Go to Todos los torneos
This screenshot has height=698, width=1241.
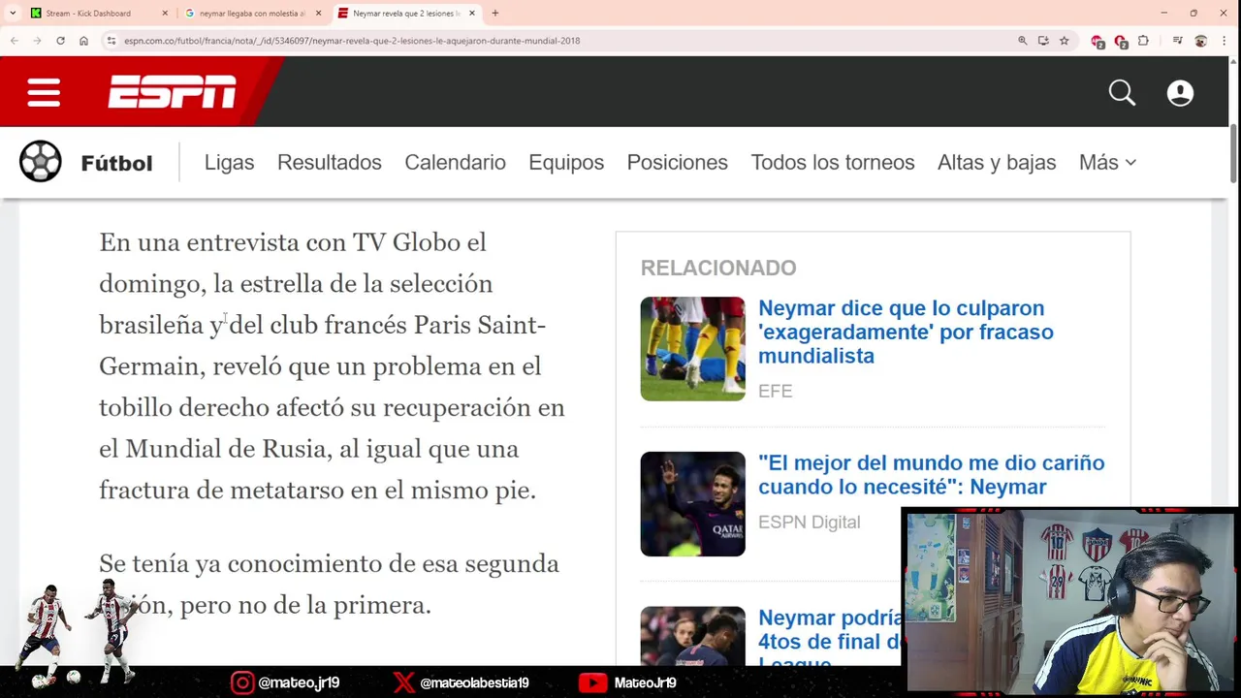point(833,163)
